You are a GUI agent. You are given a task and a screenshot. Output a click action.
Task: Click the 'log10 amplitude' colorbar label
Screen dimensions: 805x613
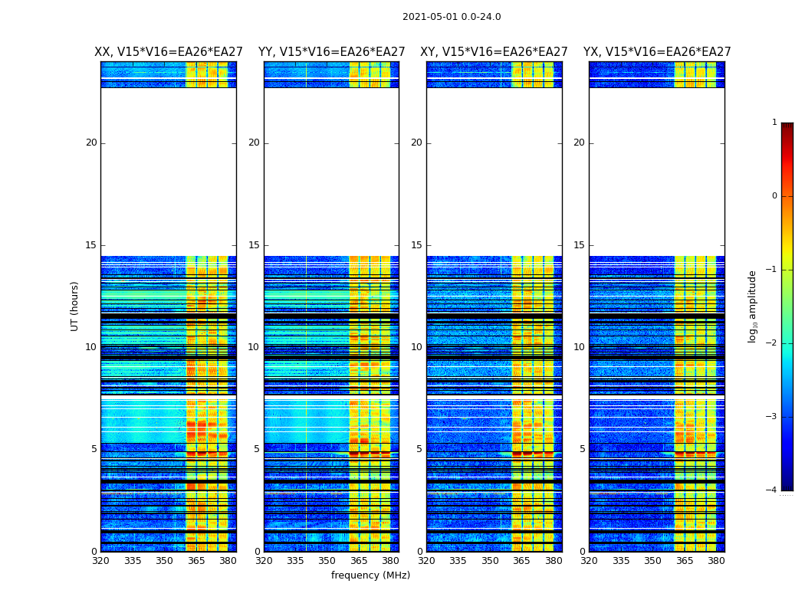(752, 306)
